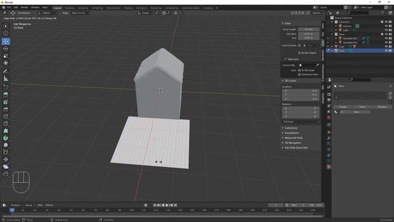The width and height of the screenshot is (394, 222).
Task: Select the Spin tool
Action: click(x=6, y=138)
